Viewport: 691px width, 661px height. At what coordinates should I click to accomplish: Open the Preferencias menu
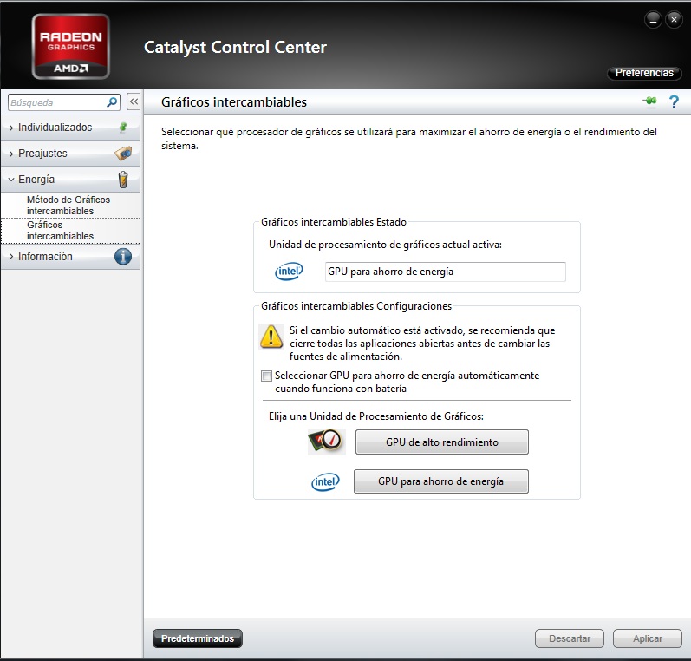pyautogui.click(x=644, y=73)
